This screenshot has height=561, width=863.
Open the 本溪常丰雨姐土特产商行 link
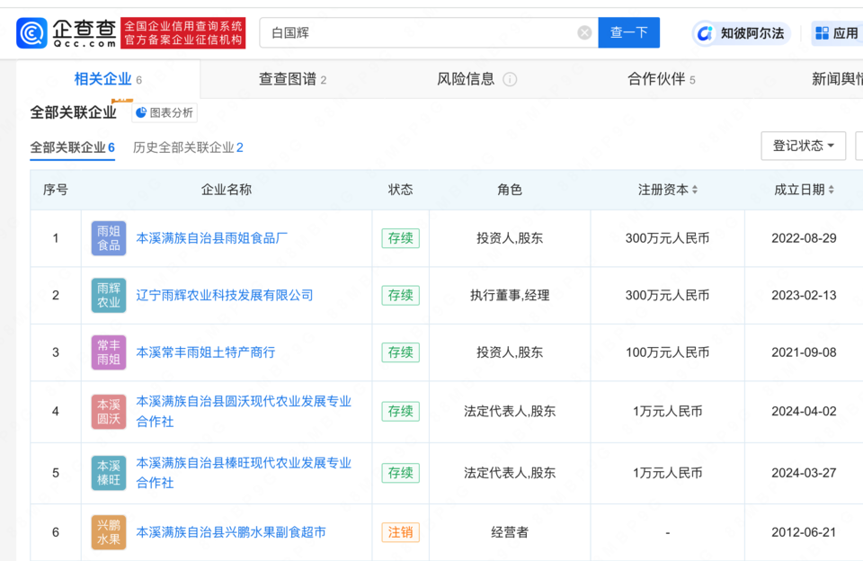pyautogui.click(x=206, y=352)
